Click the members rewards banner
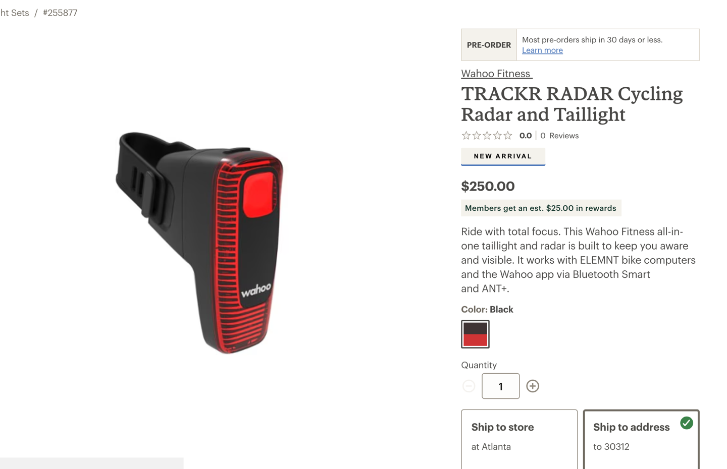 point(541,208)
